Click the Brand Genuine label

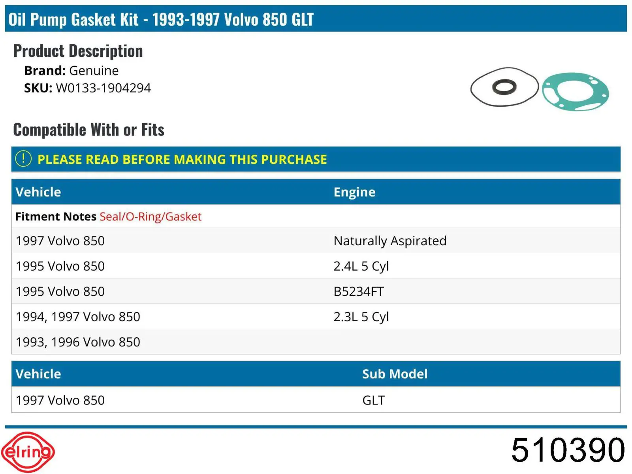(71, 70)
